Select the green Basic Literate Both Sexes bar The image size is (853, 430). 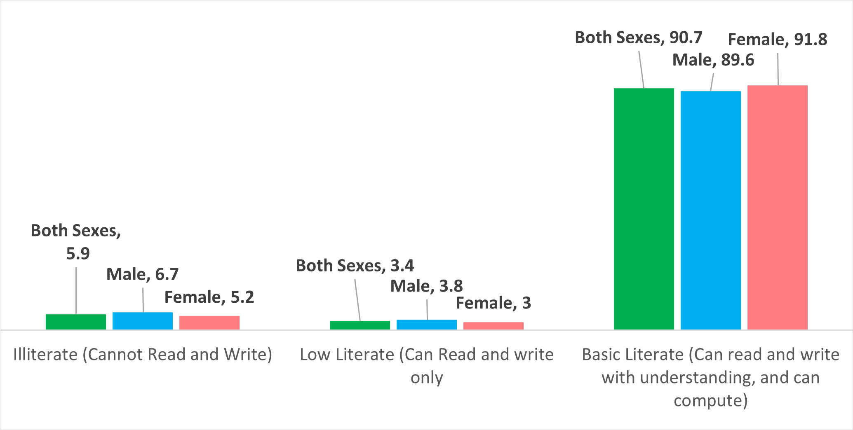[644, 209]
